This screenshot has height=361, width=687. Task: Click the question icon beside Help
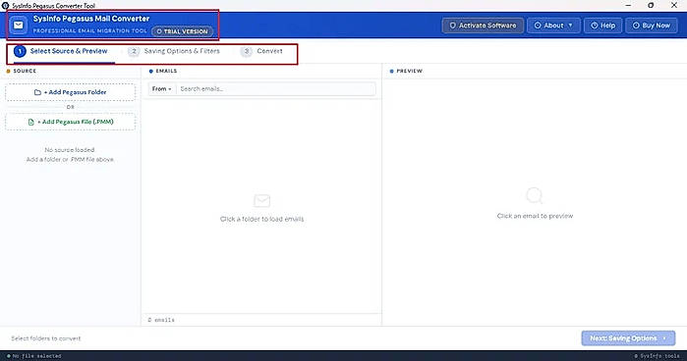pyautogui.click(x=594, y=26)
